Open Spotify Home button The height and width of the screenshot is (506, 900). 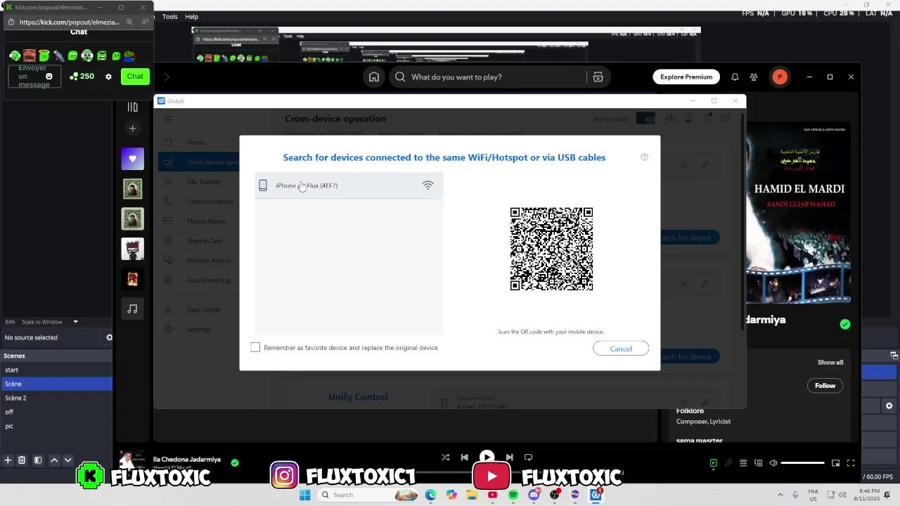tap(374, 77)
